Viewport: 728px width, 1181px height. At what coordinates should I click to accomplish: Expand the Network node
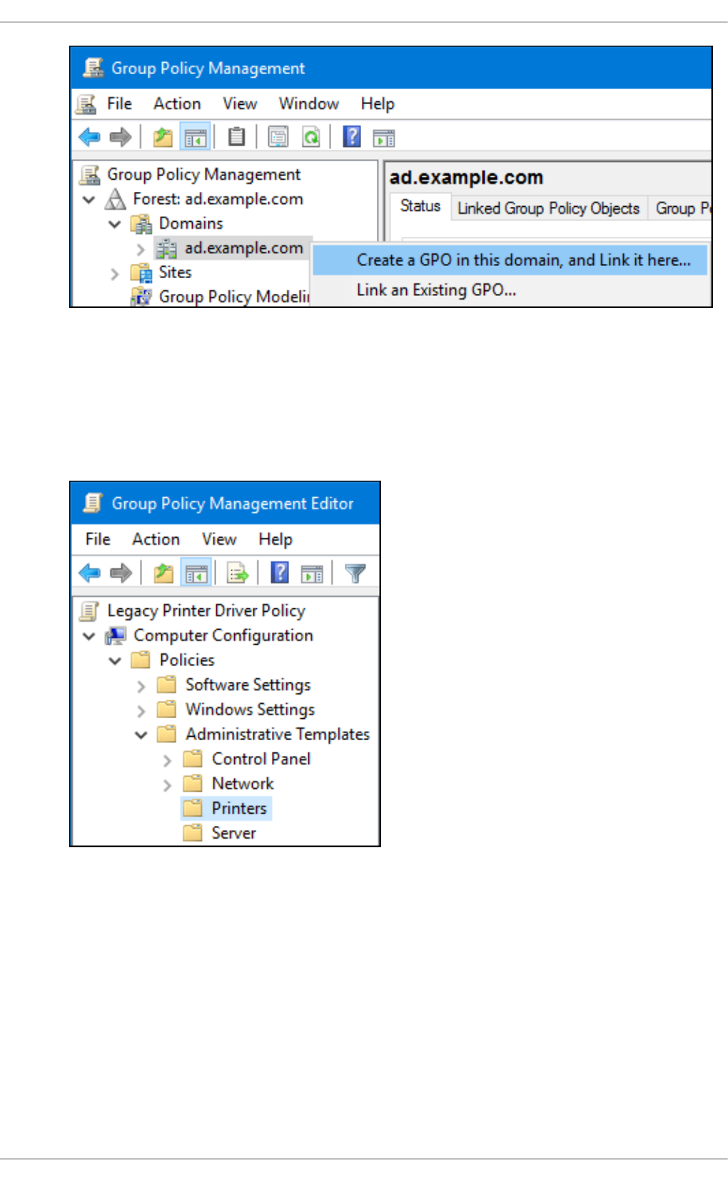click(167, 784)
